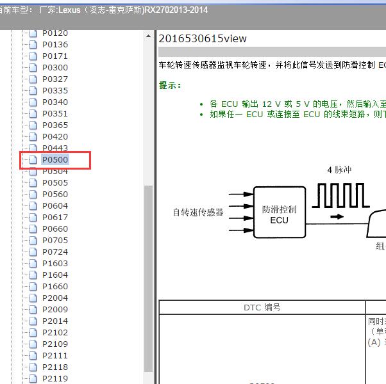This screenshot has height=384, width=386.
Task: Choose P0617 from the code list
Action: click(x=55, y=217)
